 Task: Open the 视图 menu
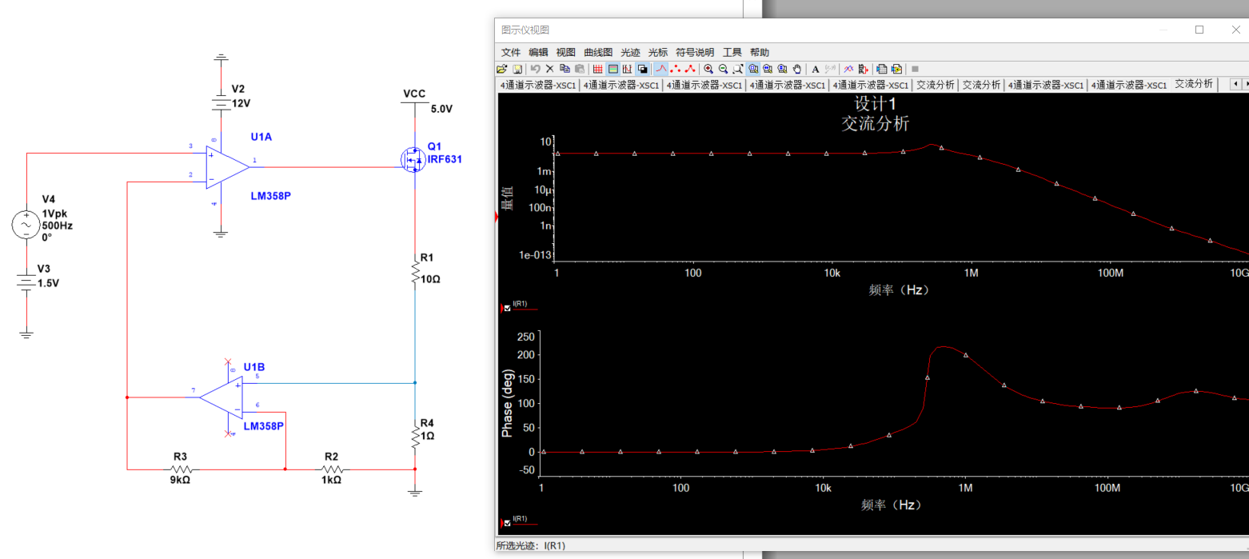pyautogui.click(x=565, y=52)
